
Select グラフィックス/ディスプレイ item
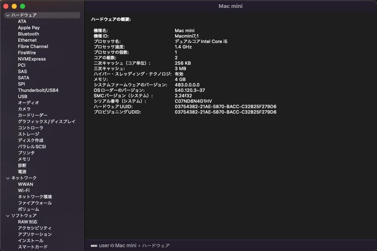[47, 122]
